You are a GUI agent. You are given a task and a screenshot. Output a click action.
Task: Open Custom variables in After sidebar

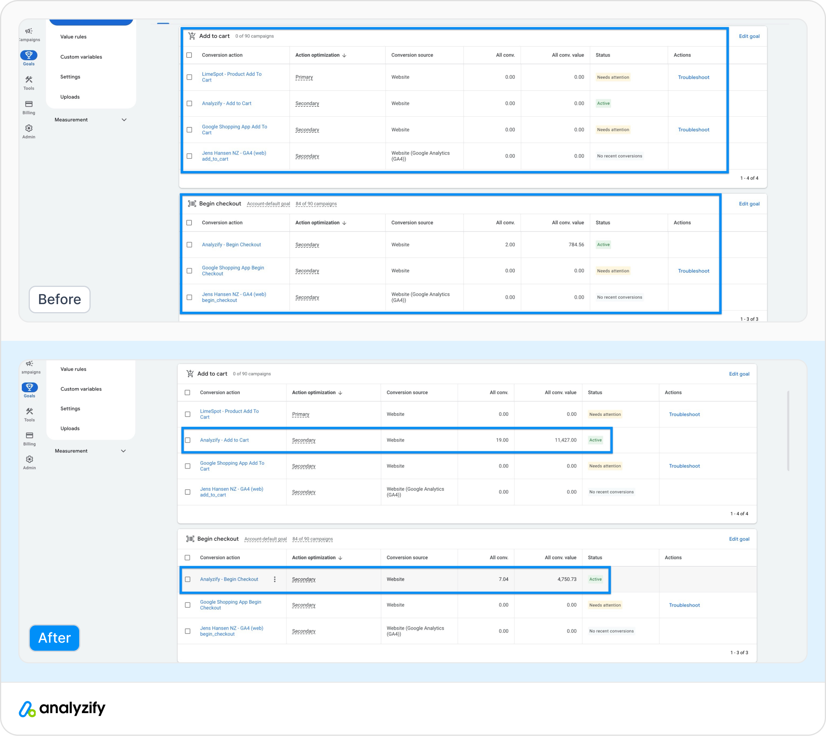click(x=81, y=389)
